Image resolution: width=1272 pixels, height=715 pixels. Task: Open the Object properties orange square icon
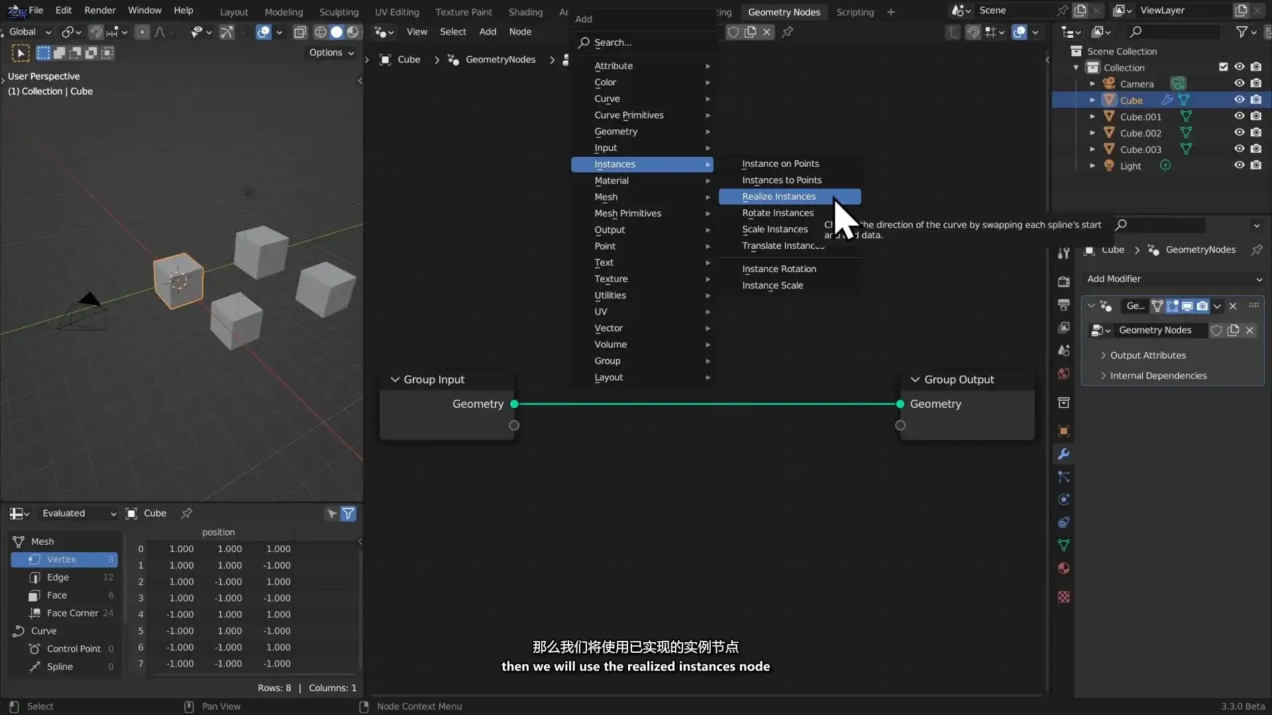click(1063, 431)
